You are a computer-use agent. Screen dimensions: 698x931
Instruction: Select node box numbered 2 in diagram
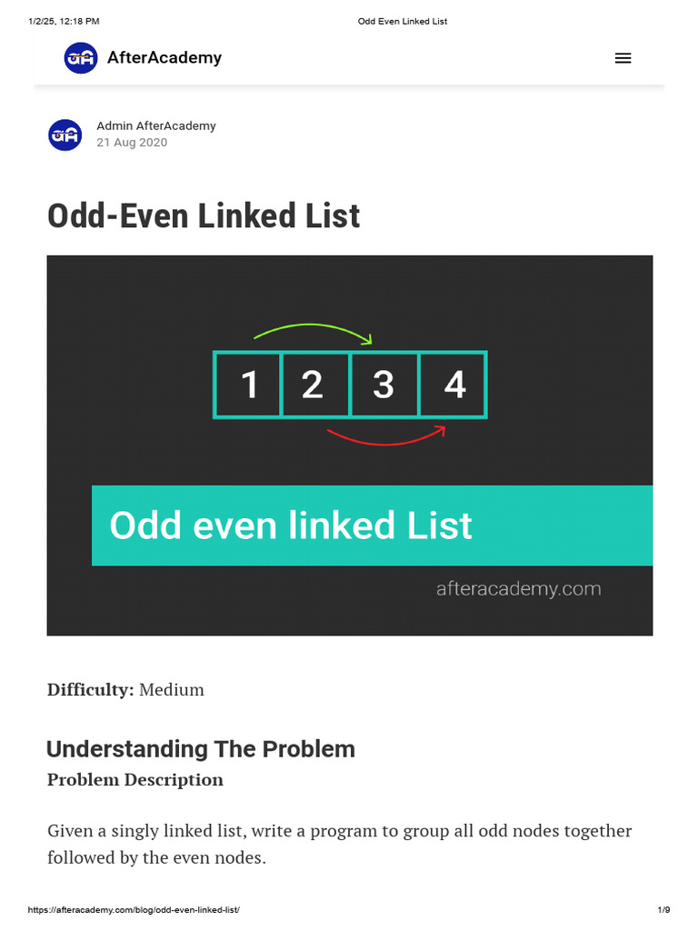pos(314,385)
